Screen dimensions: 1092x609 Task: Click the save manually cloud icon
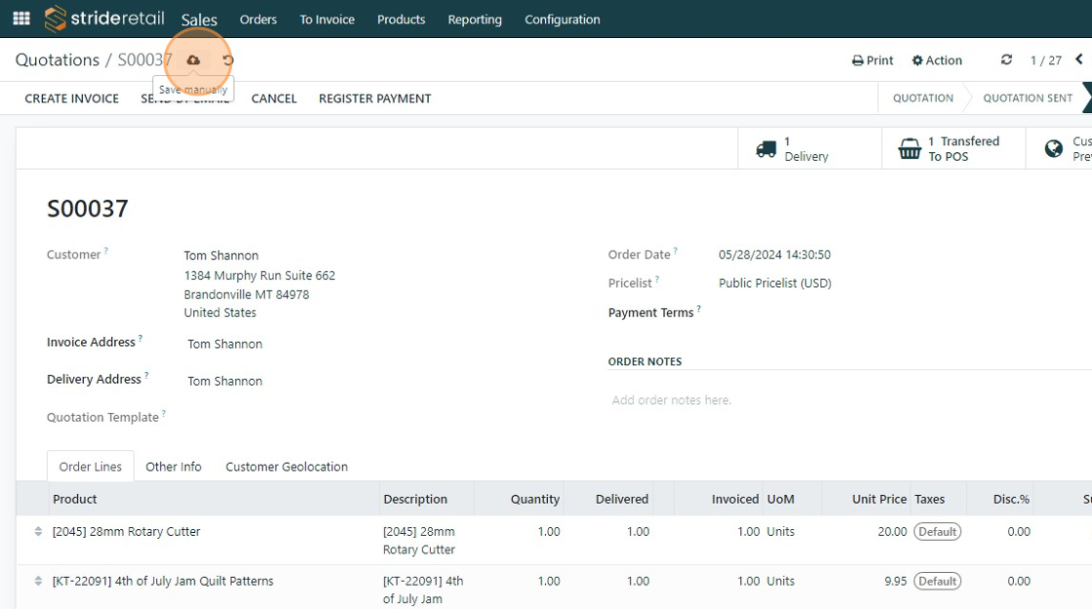193,60
